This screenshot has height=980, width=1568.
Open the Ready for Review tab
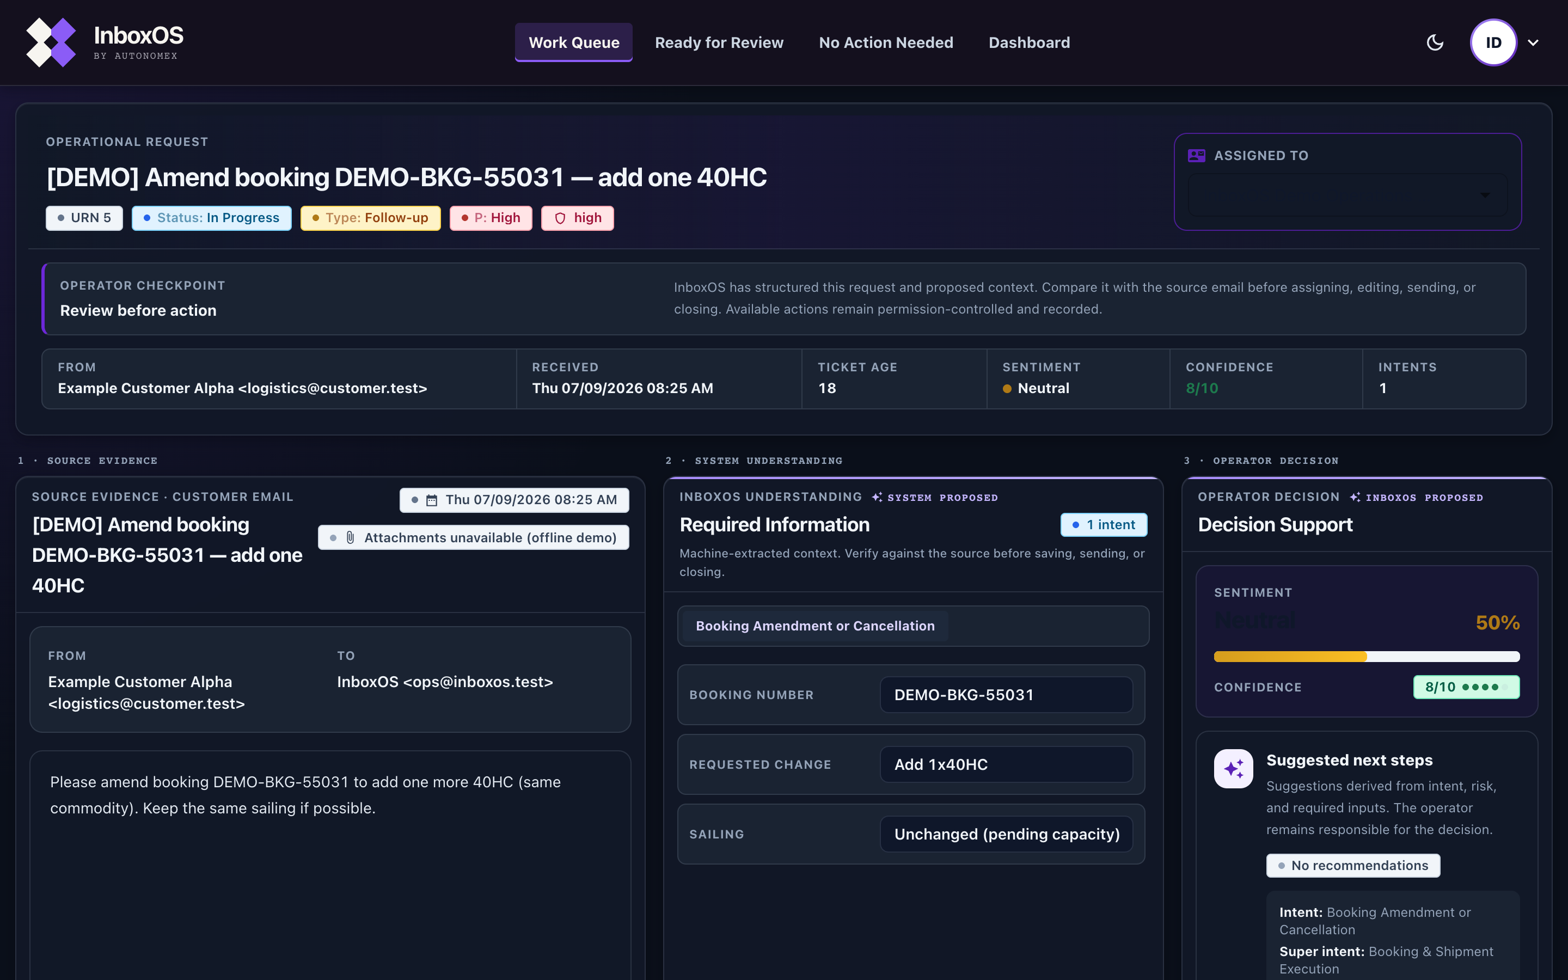[719, 43]
